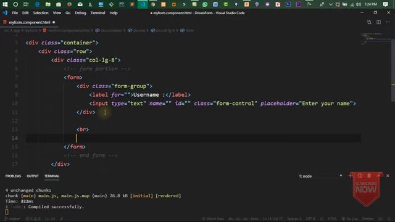Open the Windows notification center

pyautogui.click(x=385, y=4)
